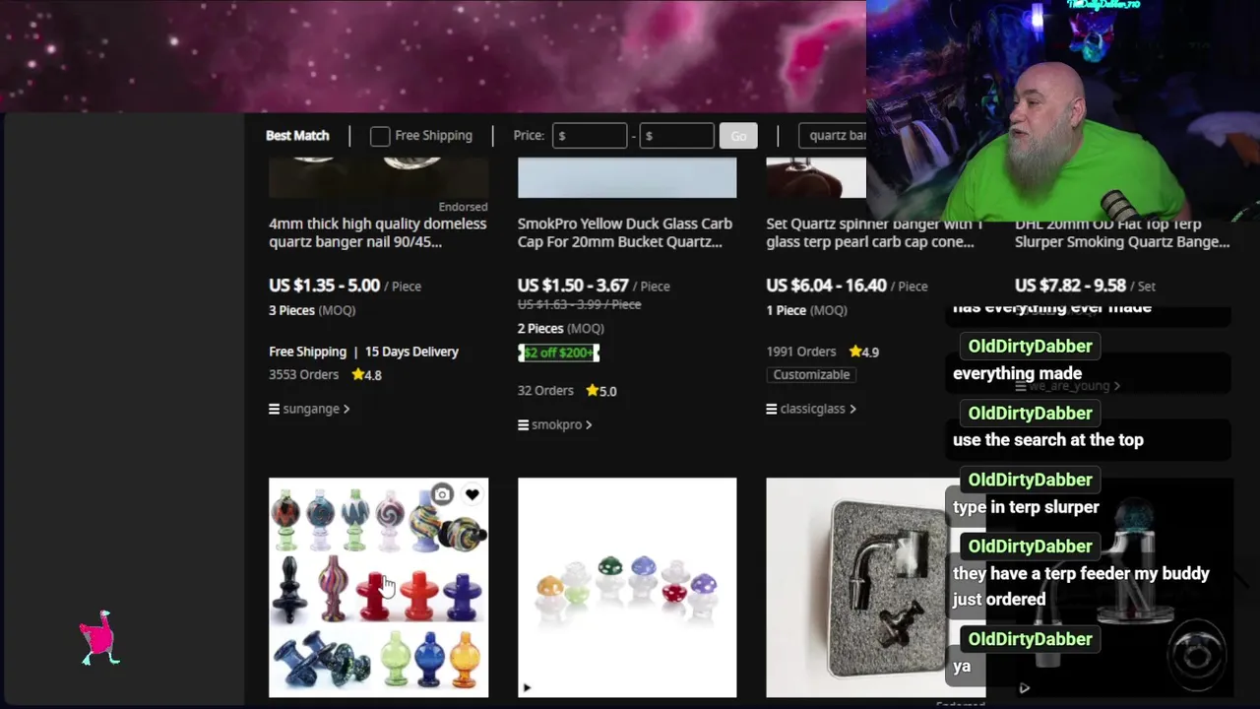Expand the smokpro seller chevron

[589, 424]
